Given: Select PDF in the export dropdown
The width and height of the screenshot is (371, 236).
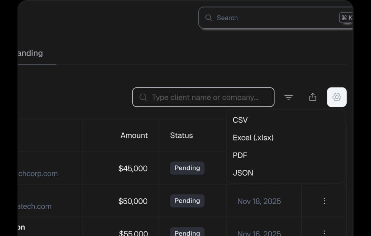Looking at the screenshot, I should click(240, 155).
